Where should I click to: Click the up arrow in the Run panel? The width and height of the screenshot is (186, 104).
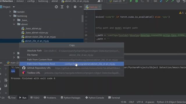pyautogui.click(x=6, y=69)
